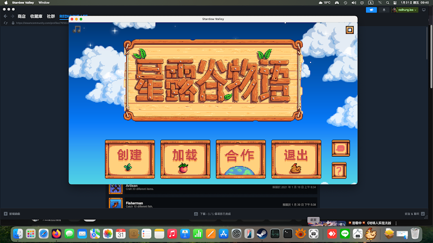Open Keynote from the Dock
This screenshot has width=433, height=243.
coord(185,234)
